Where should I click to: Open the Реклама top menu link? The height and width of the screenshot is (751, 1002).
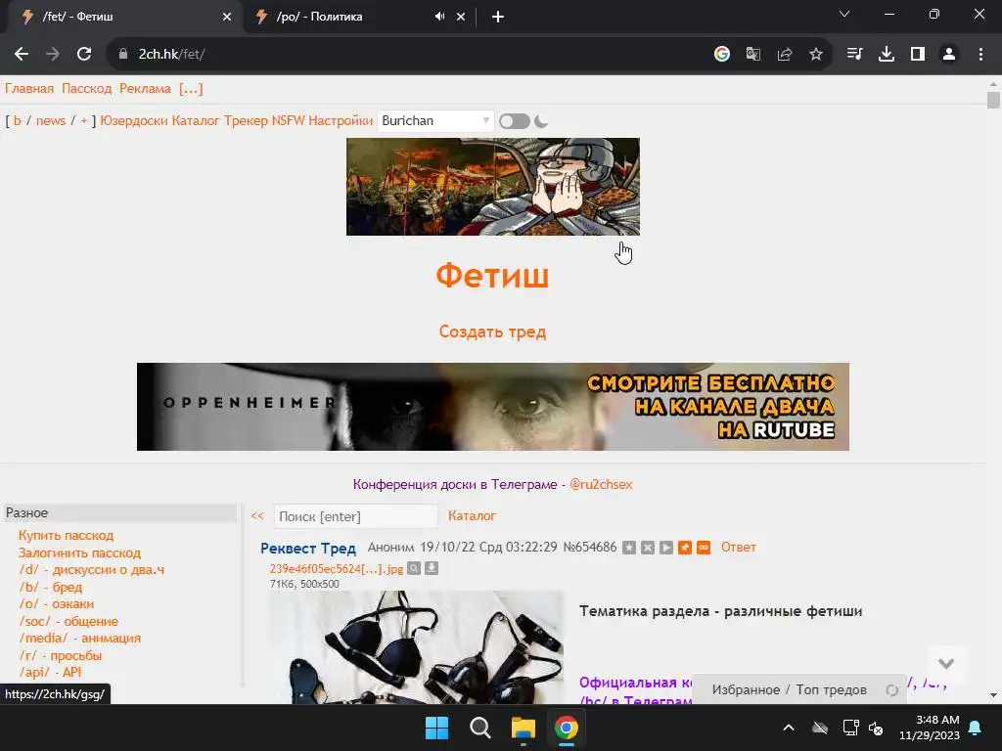[x=145, y=89]
